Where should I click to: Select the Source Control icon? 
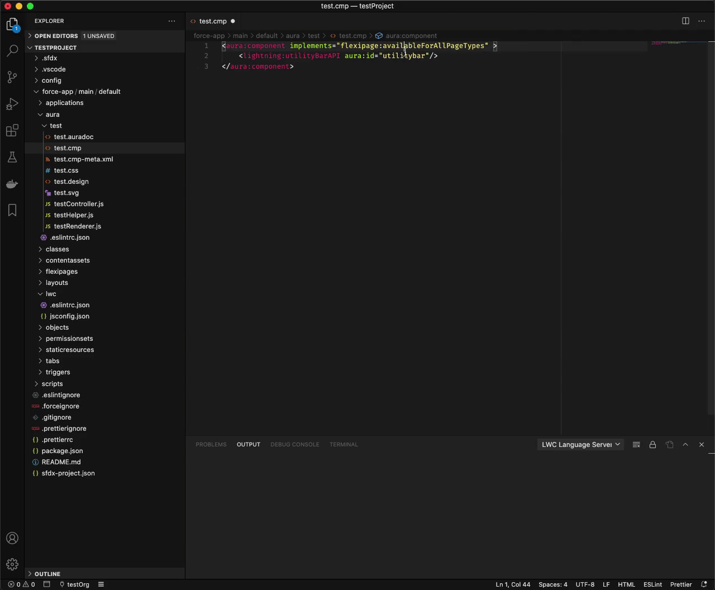[12, 77]
